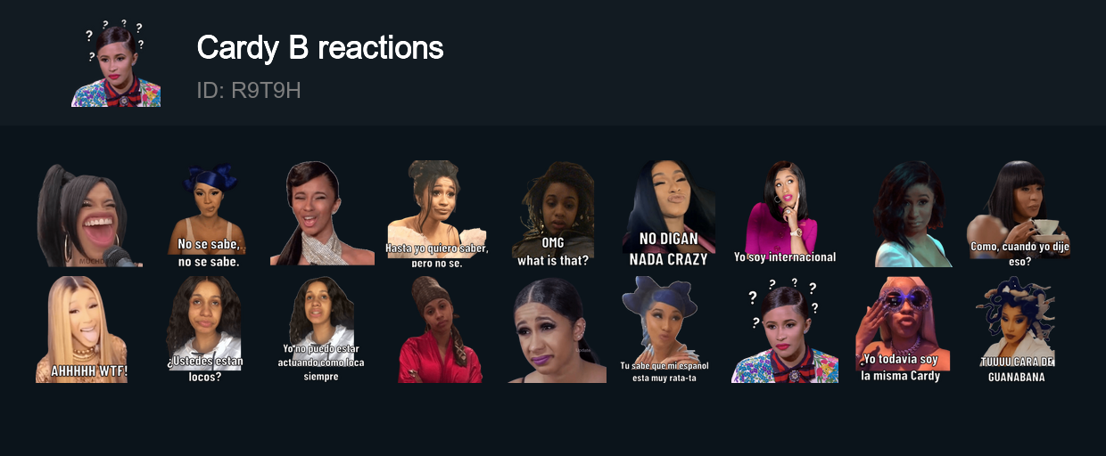This screenshot has width=1106, height=456.
Task: Click the question-marks sticker in the grid
Action: tap(785, 329)
